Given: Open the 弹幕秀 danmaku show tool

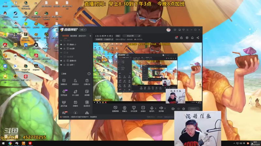Looking at the screenshot, I should (75, 103).
